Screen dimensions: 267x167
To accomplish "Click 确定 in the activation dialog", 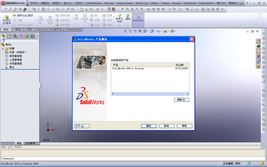I will (x=149, y=126).
